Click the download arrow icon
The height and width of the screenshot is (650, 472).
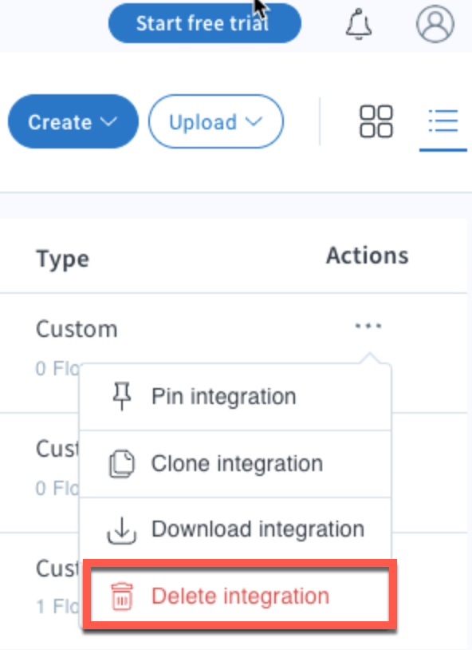[x=122, y=530]
